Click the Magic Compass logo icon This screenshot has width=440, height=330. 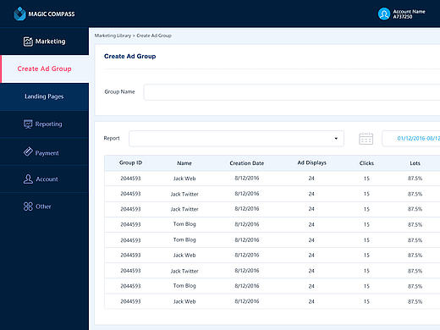click(19, 14)
